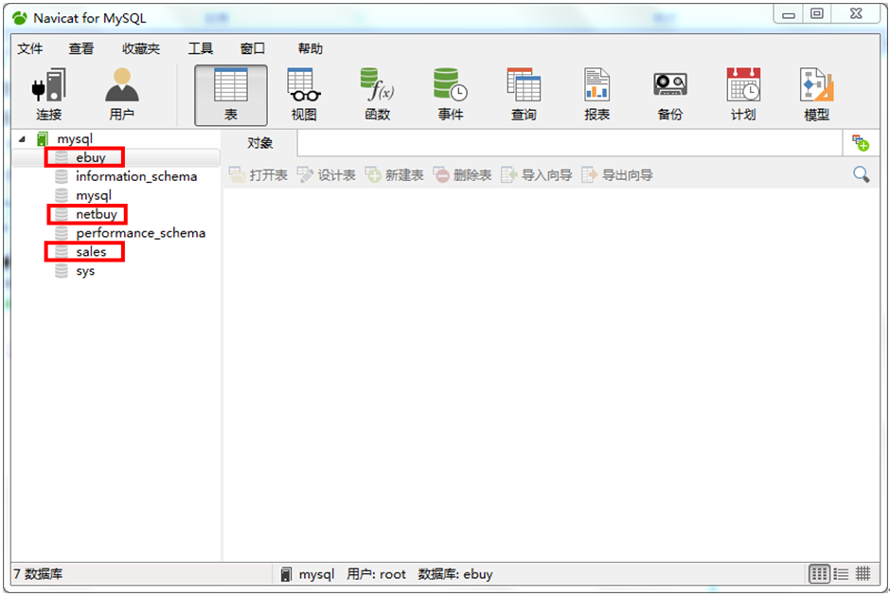Open the View (查看) menu
This screenshot has width=890, height=597.
click(x=81, y=49)
